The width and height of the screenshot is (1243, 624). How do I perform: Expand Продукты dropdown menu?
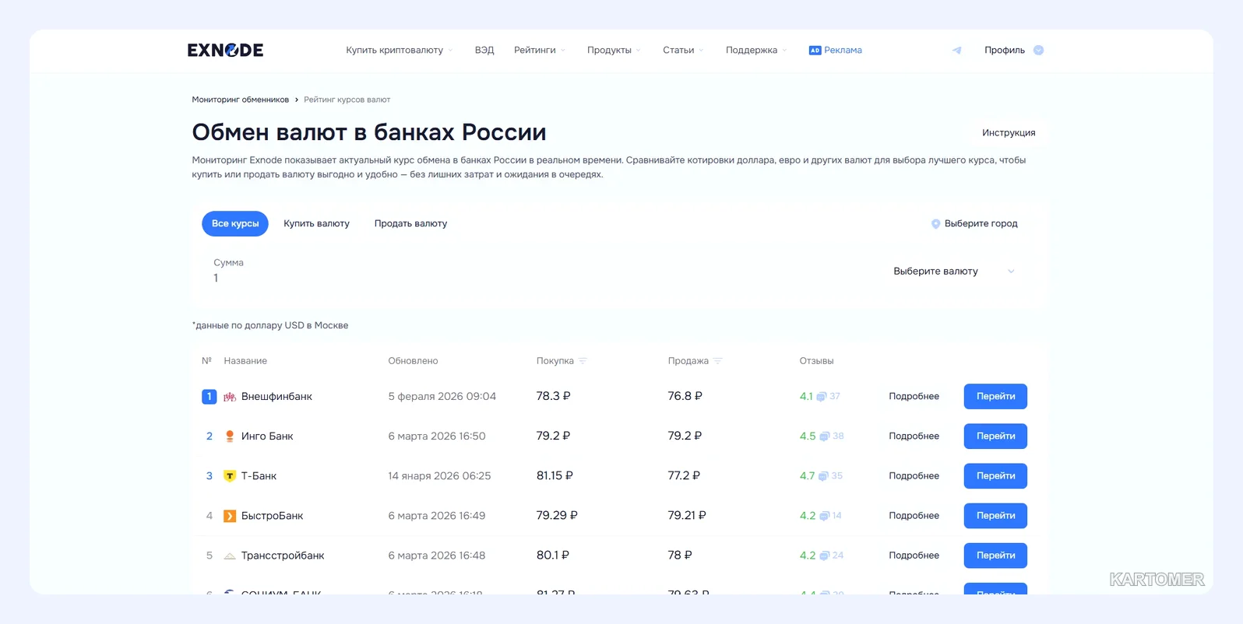[614, 50]
